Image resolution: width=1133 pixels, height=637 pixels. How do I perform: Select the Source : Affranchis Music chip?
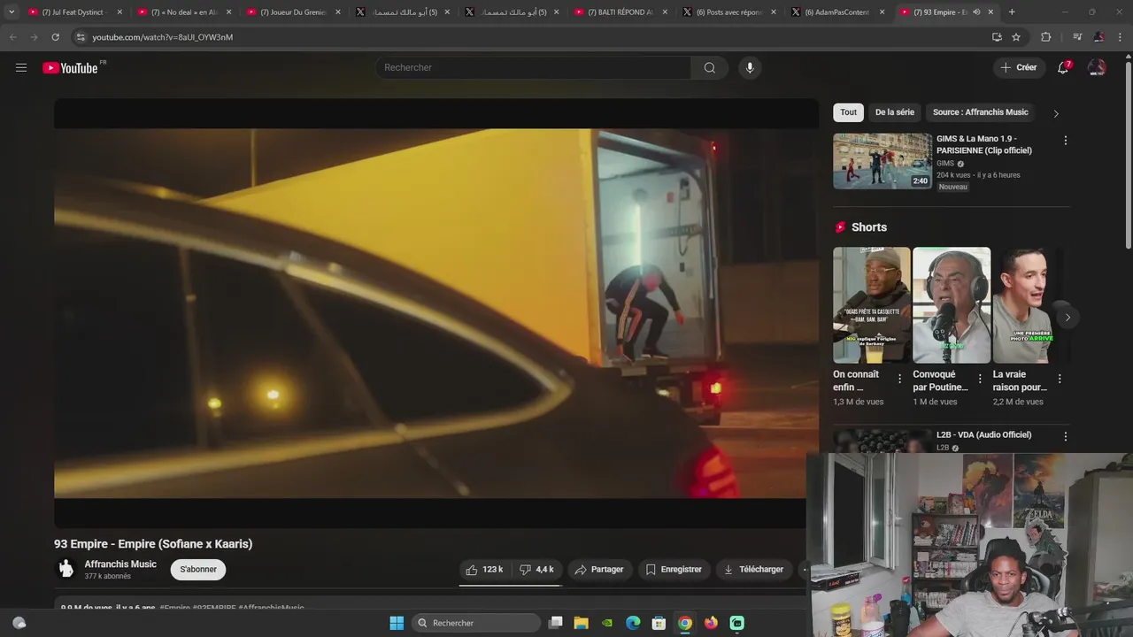click(980, 112)
